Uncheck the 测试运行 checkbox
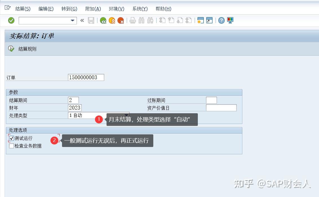Viewport: 319px width, 197px height. click(11, 138)
